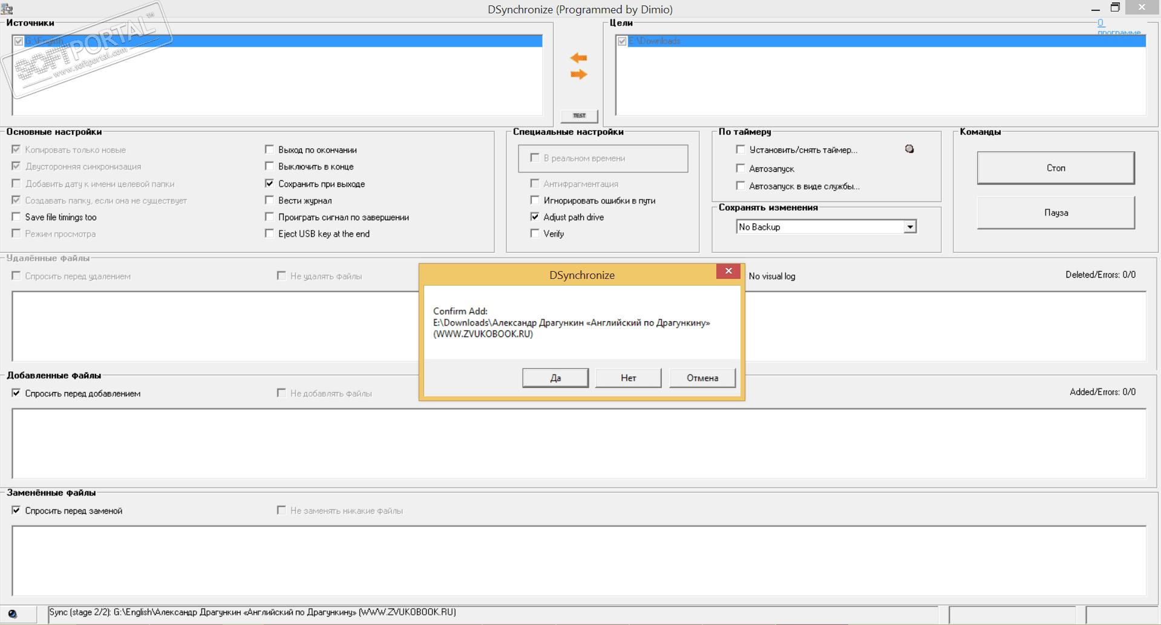Enable the Verify checkbox
The image size is (1161, 625).
coord(535,234)
